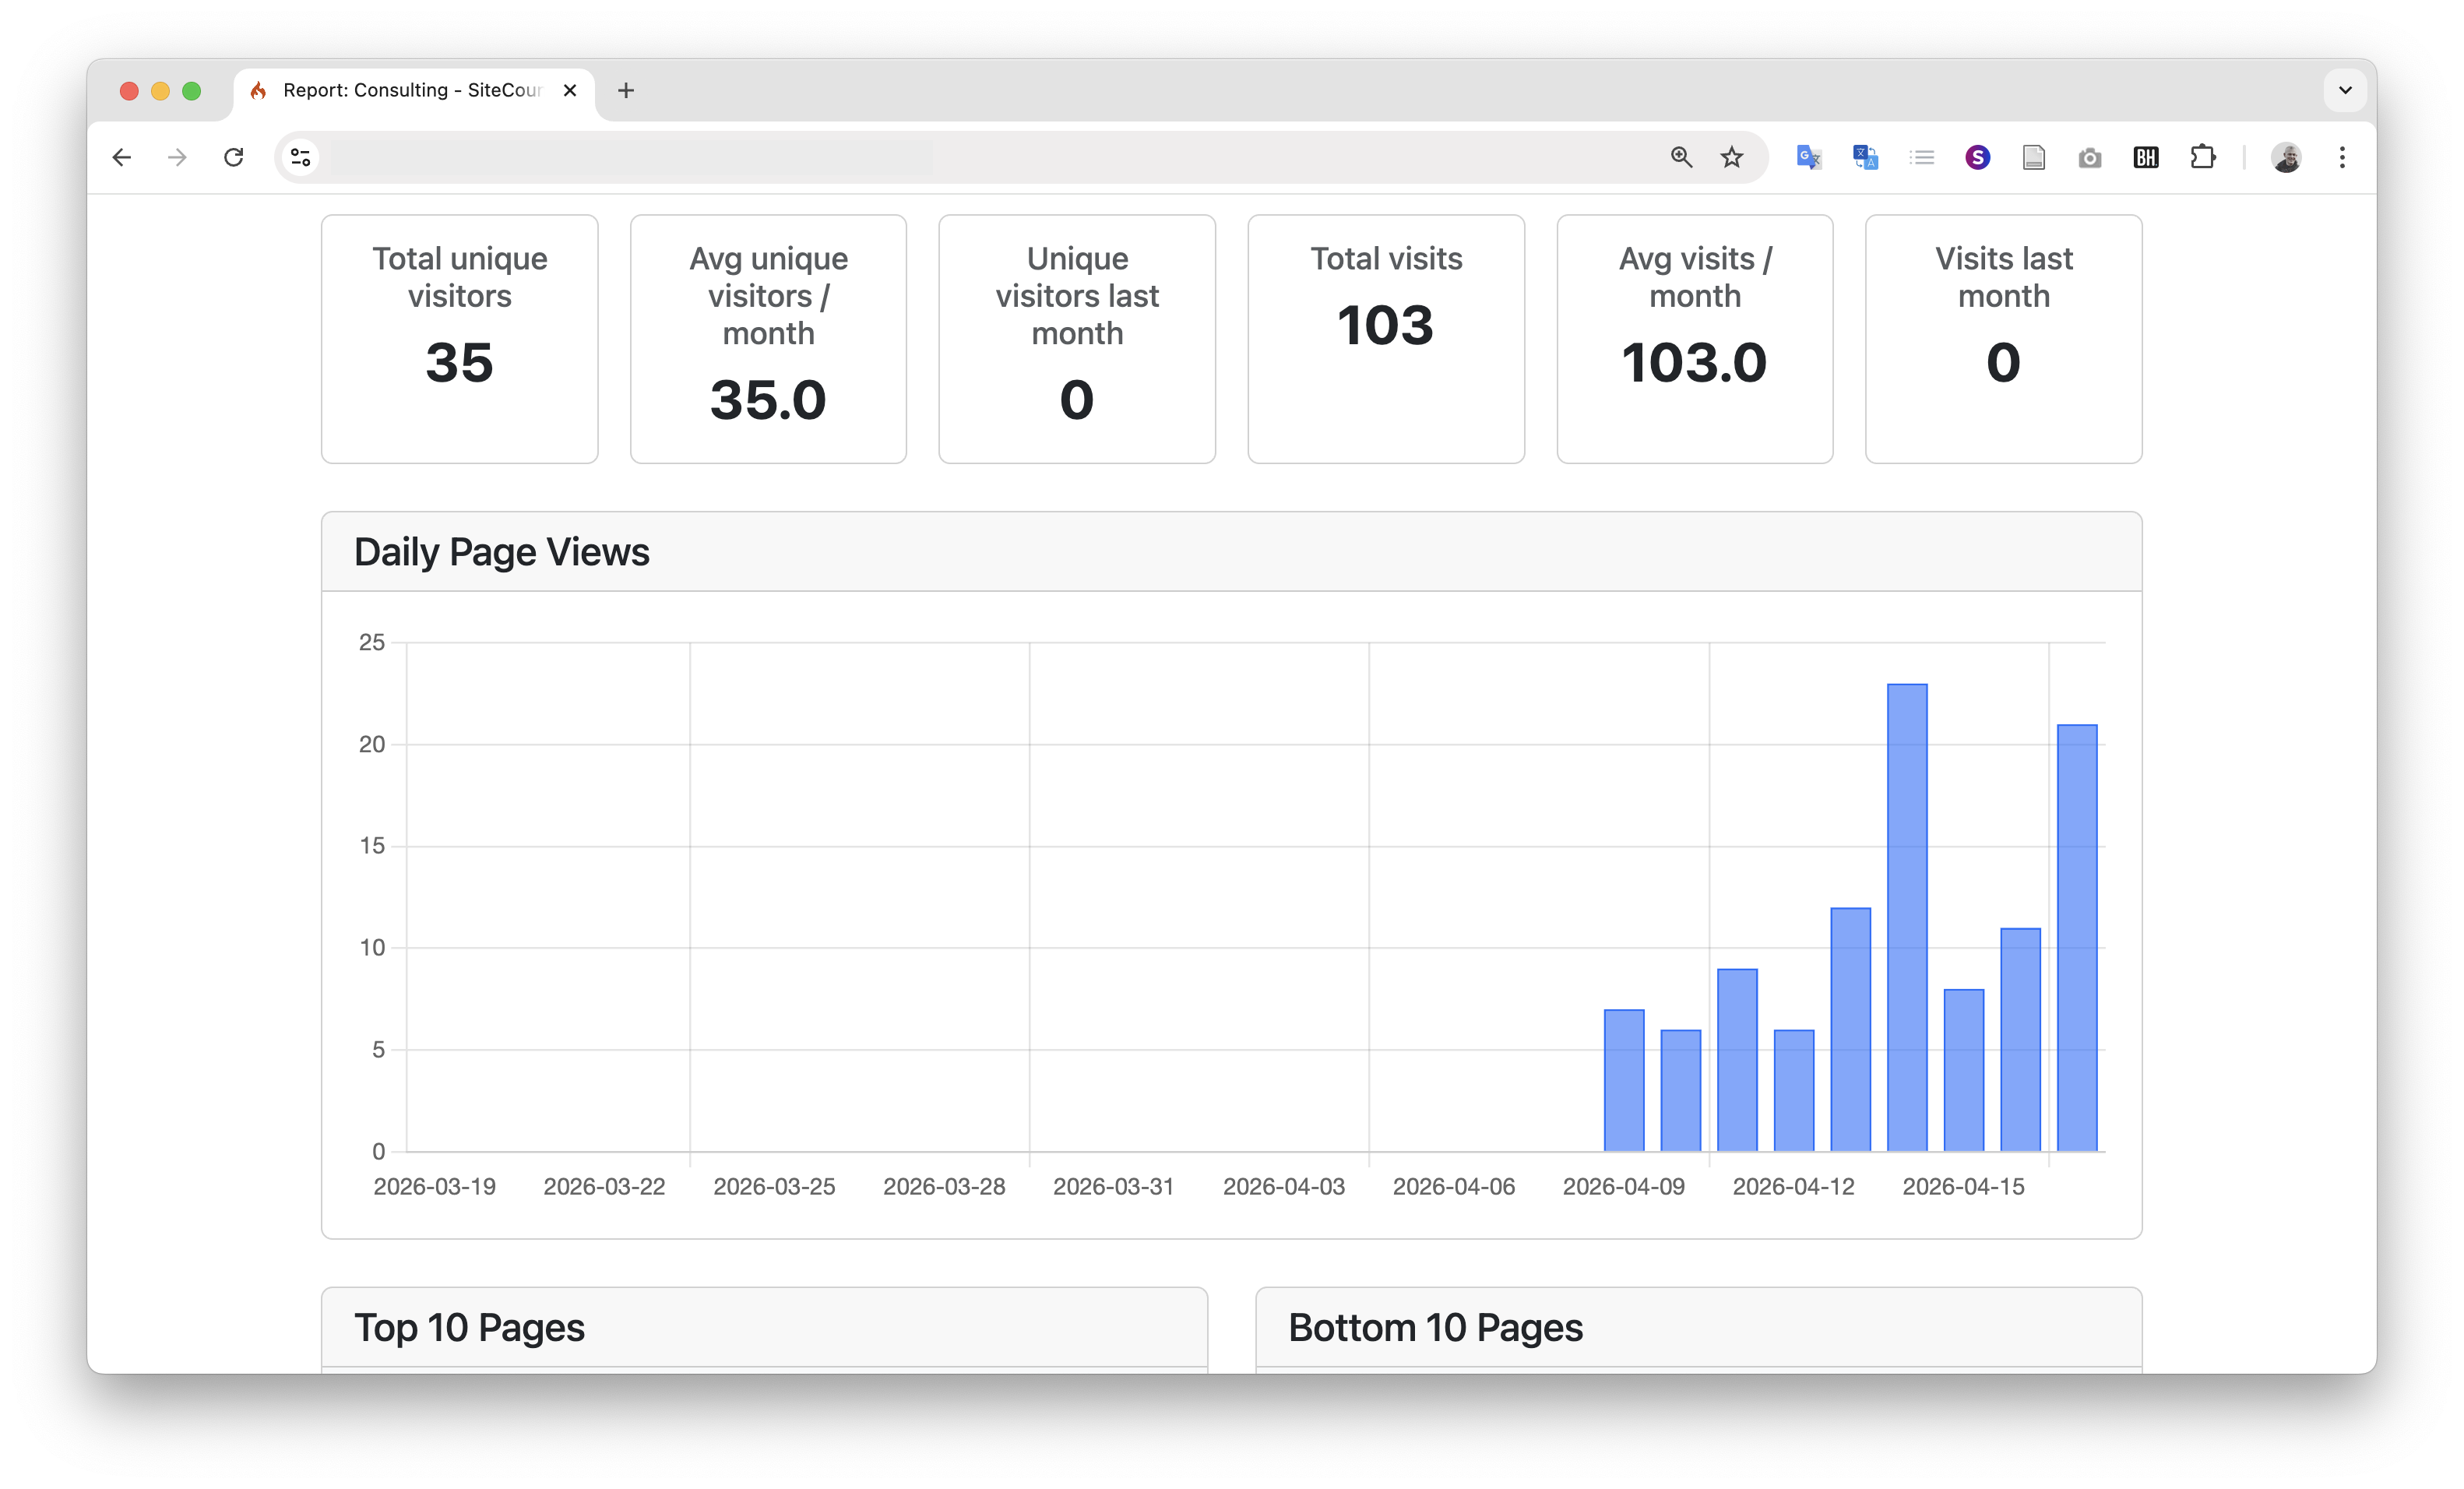Bookmark this page with the star icon

(1732, 157)
